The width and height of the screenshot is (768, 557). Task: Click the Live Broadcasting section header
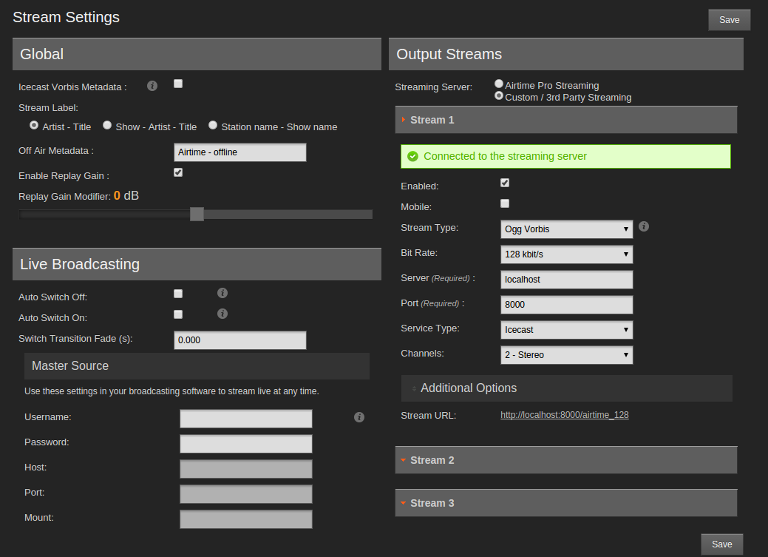197,264
